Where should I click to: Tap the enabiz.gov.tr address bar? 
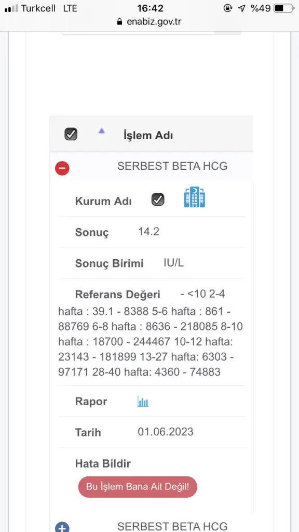coord(149,22)
